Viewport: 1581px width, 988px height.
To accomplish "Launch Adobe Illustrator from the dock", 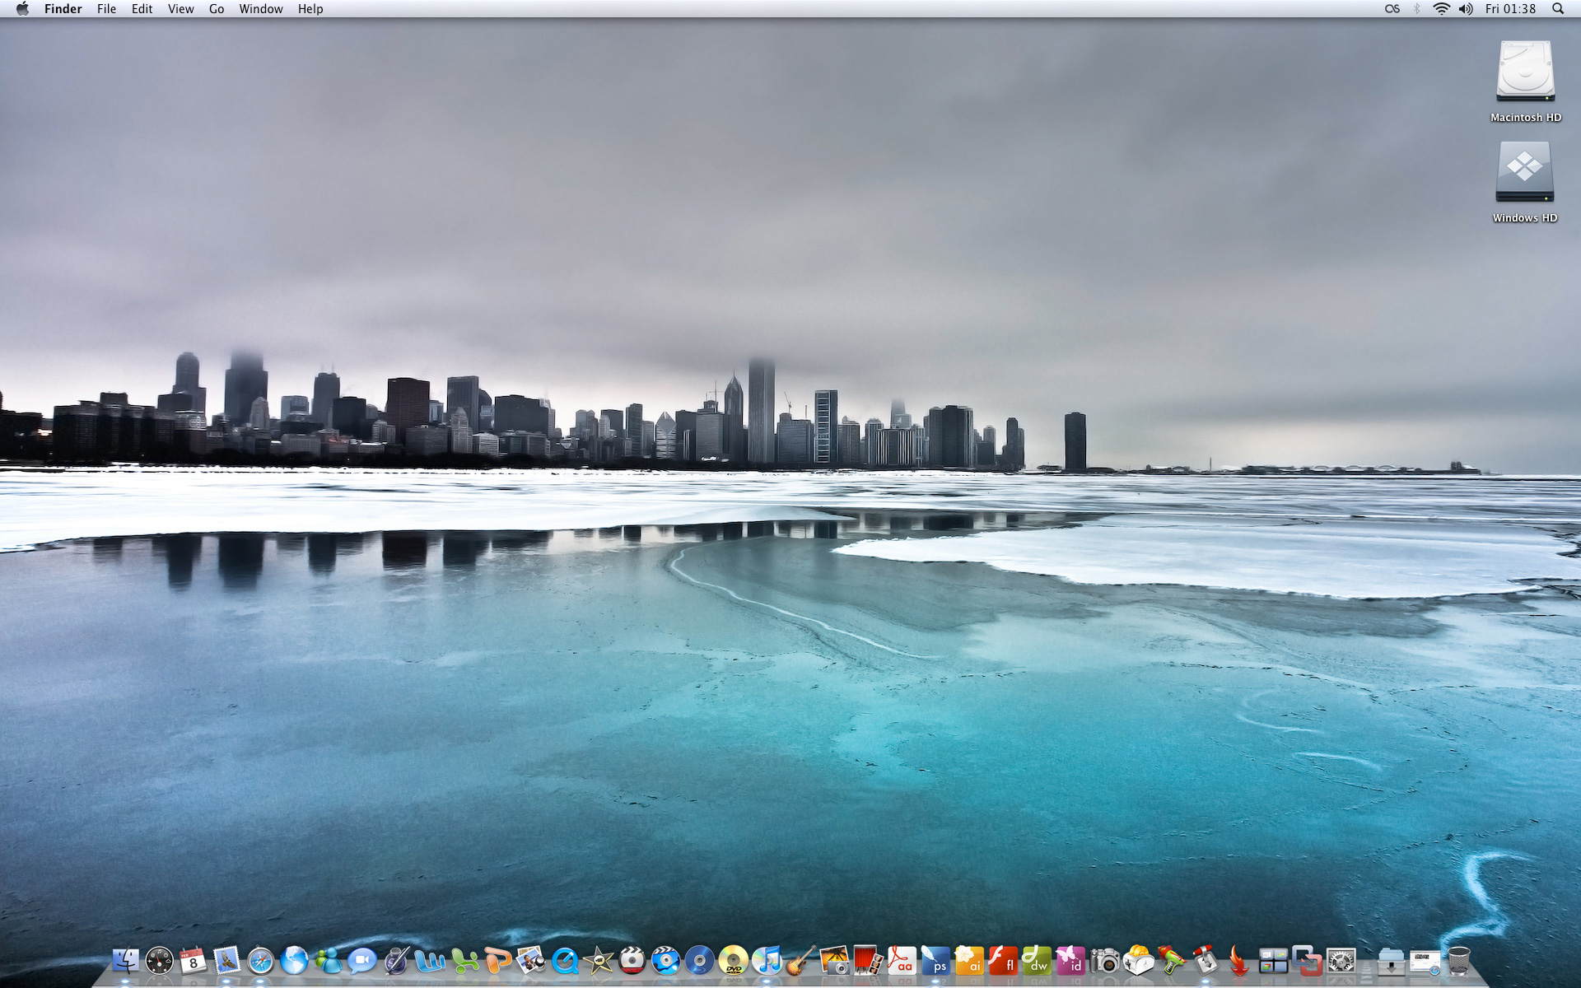I will point(969,960).
